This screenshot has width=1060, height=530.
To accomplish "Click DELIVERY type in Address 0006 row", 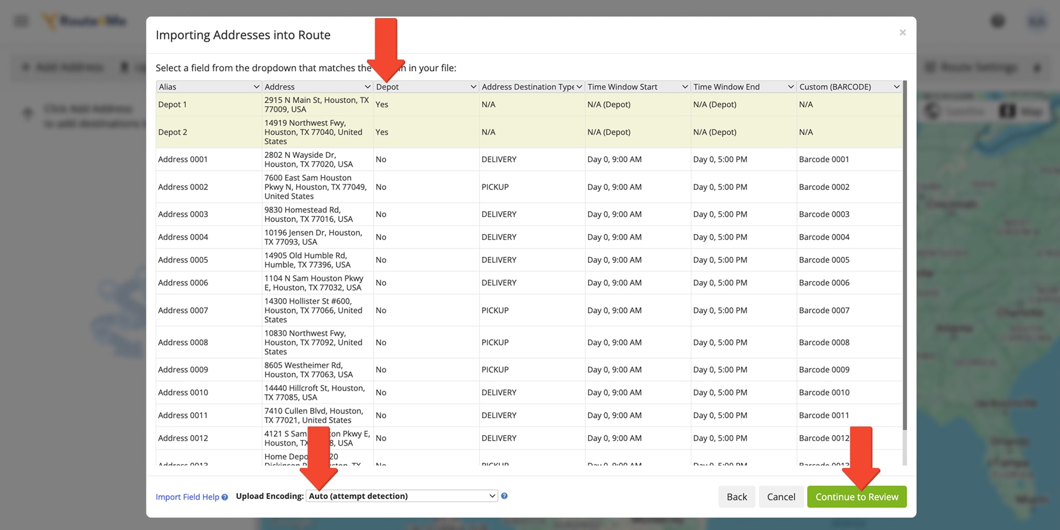I will click(x=532, y=283).
